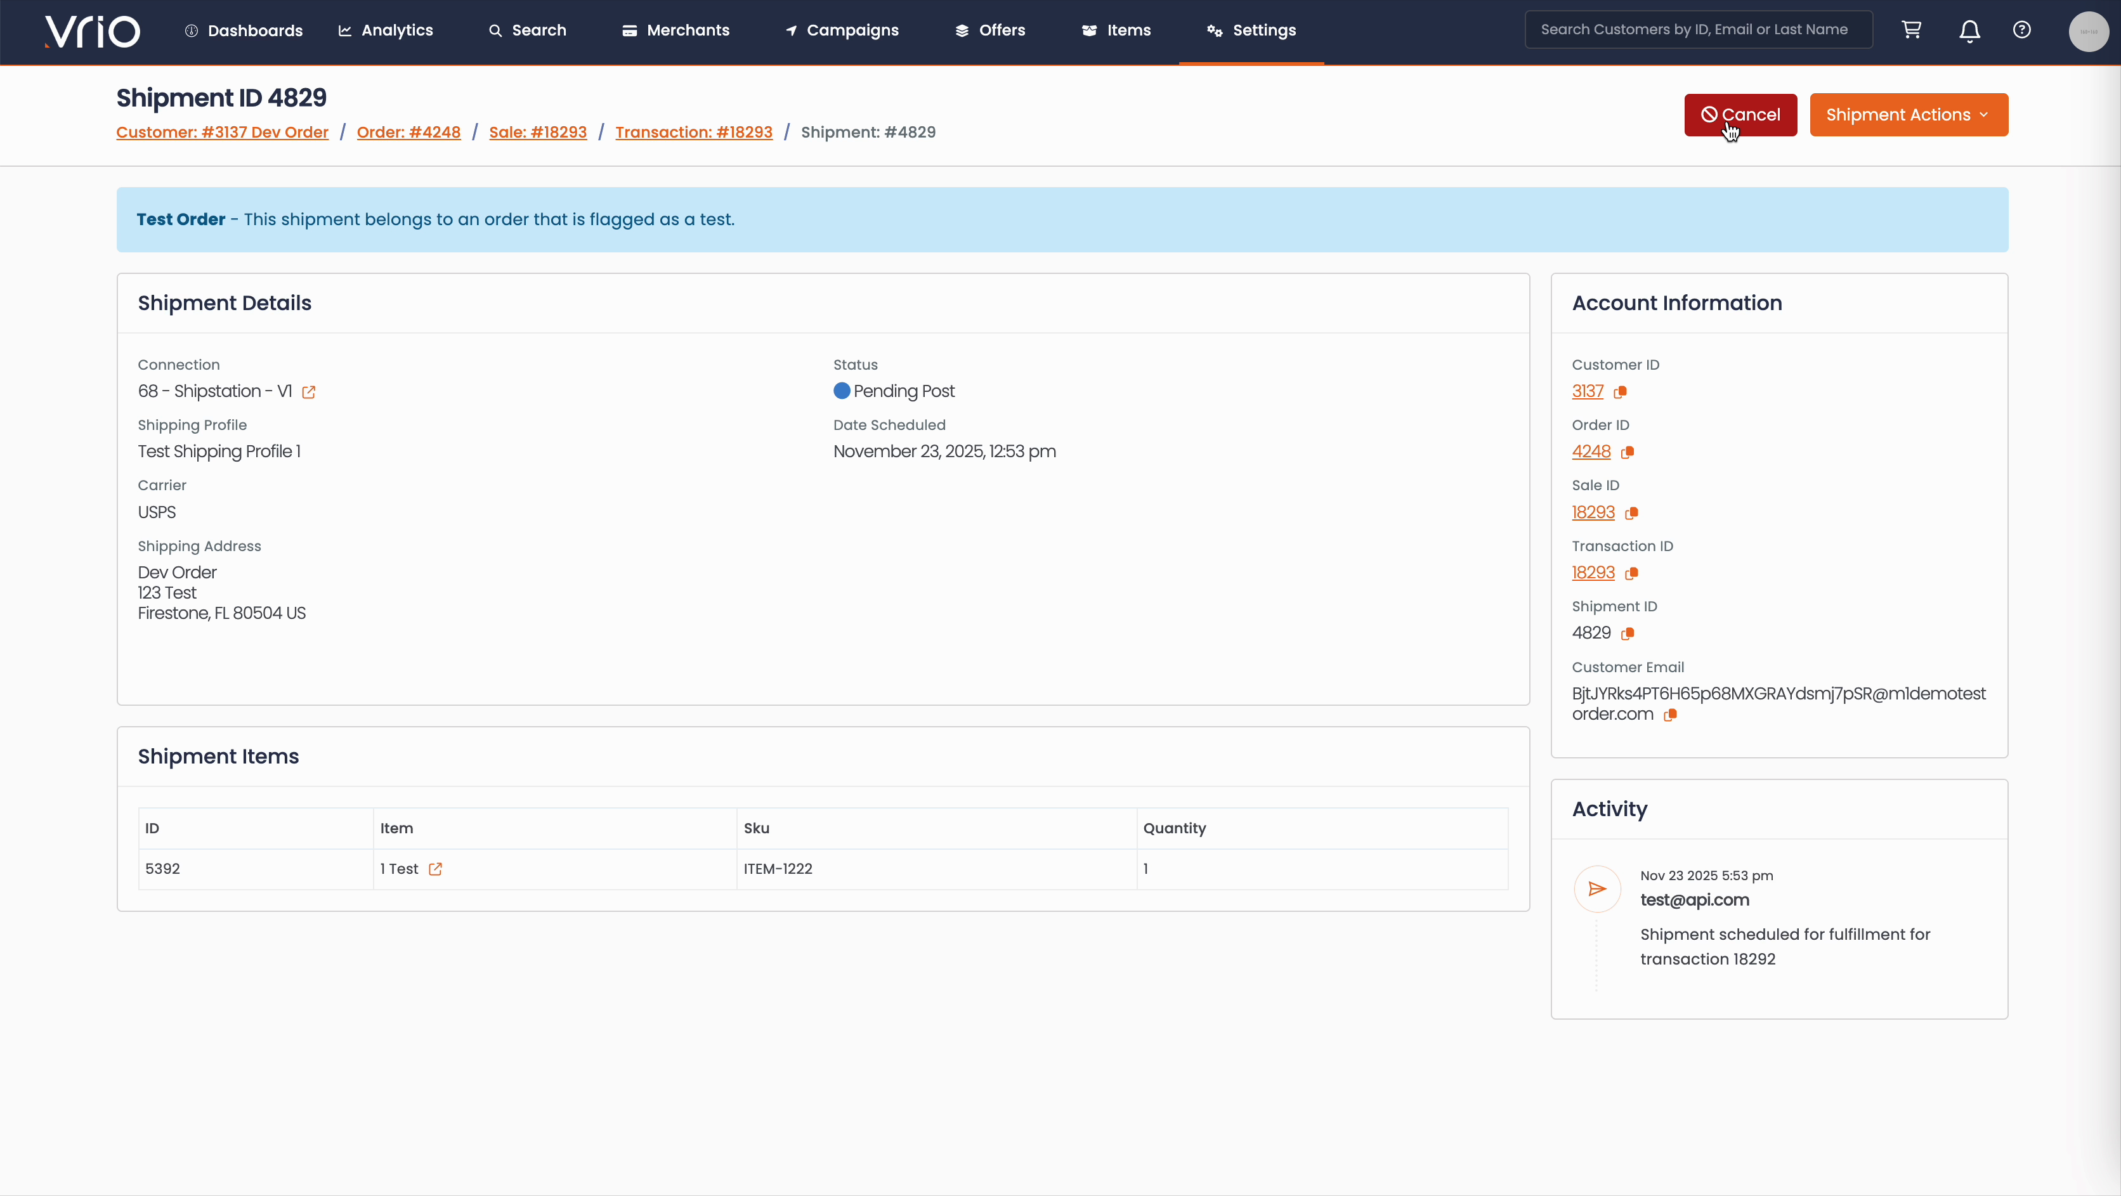The width and height of the screenshot is (2121, 1196).
Task: Follow the Order #4248 breadcrumb link
Action: point(408,133)
